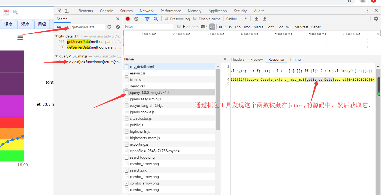Show the Headers tab for the request

tap(238, 59)
